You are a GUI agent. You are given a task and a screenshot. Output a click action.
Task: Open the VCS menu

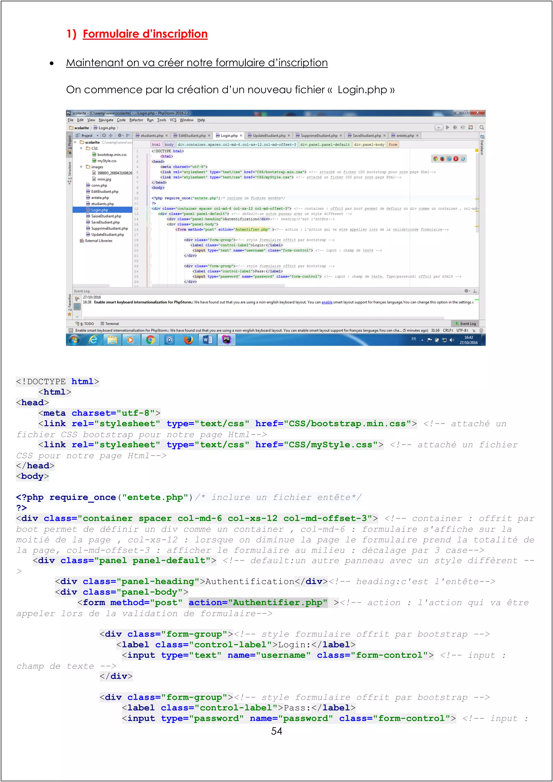pyautogui.click(x=173, y=120)
